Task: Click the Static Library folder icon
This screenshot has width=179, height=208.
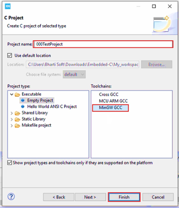Action: click(17, 119)
